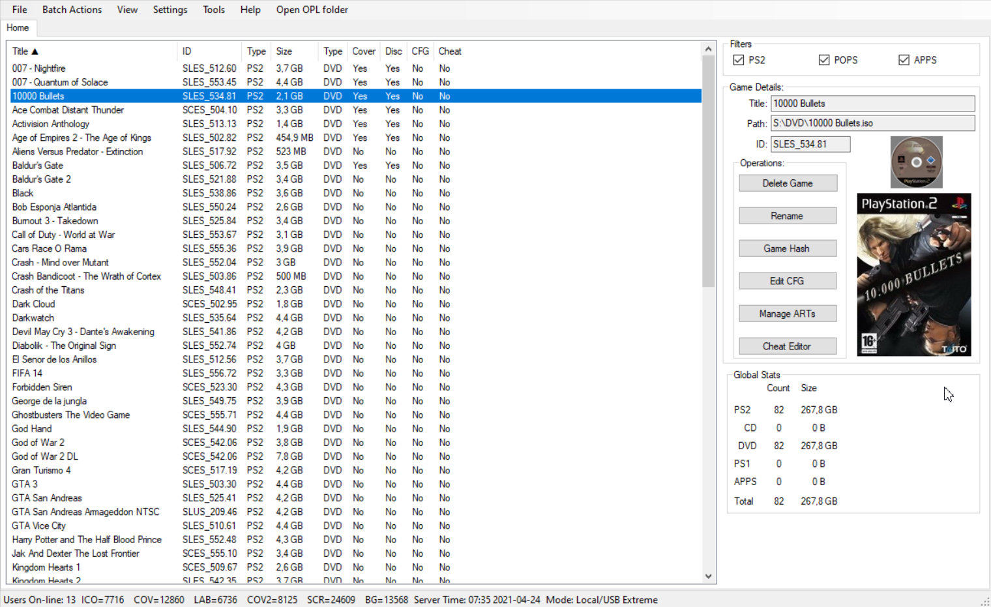The width and height of the screenshot is (991, 607).
Task: Click ID SLES_534.81 in selected row
Action: tap(209, 96)
